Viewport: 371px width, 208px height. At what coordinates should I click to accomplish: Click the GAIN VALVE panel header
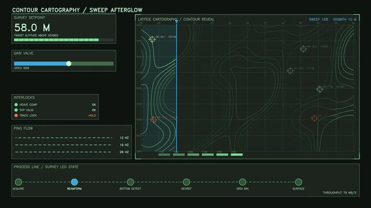tap(23, 53)
